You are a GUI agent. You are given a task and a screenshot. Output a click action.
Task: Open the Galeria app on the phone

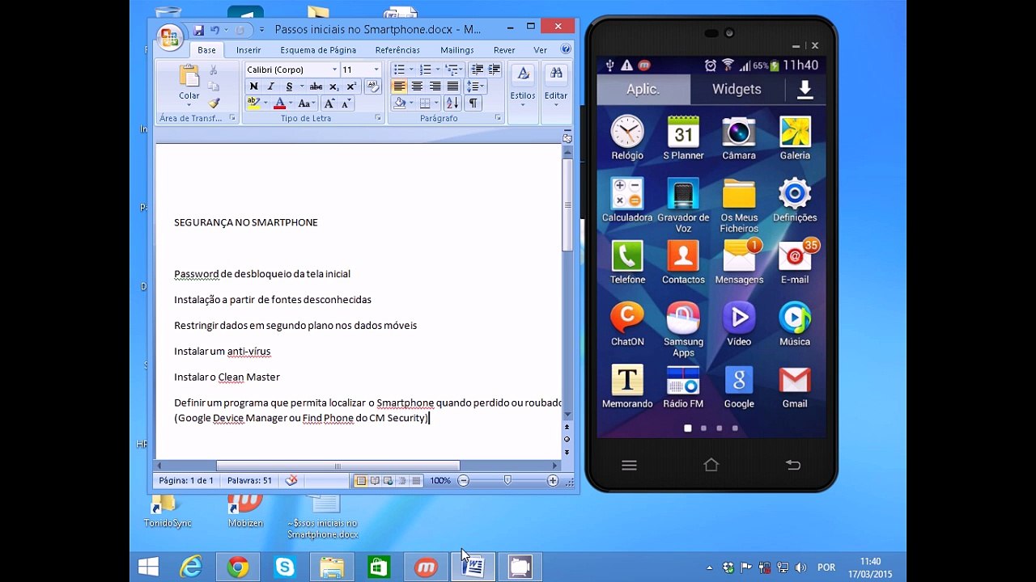point(795,138)
